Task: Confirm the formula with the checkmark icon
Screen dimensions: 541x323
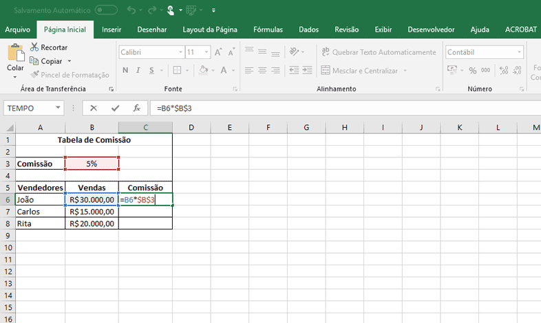Action: pyautogui.click(x=115, y=108)
